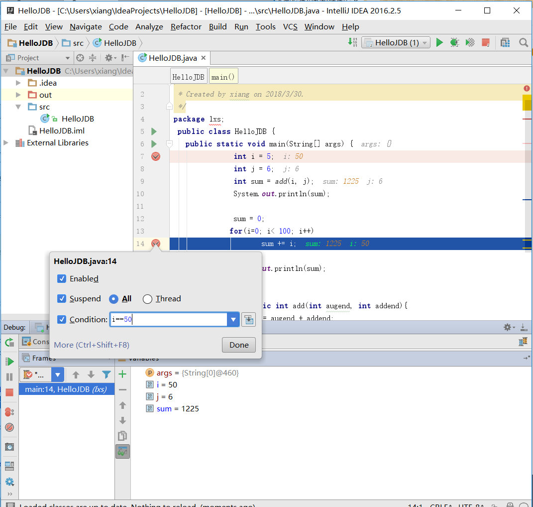Click breakpoint icon on line 7
The height and width of the screenshot is (507, 533).
click(156, 156)
